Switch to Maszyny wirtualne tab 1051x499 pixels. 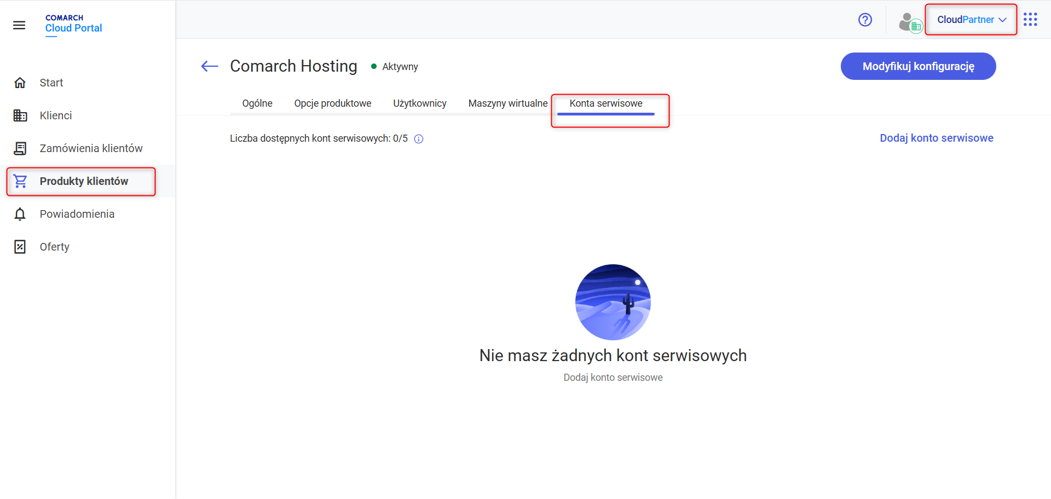[x=507, y=103]
